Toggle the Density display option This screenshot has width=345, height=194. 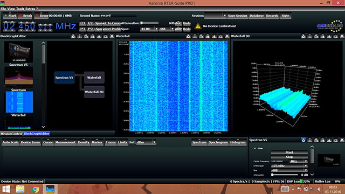tap(84, 142)
